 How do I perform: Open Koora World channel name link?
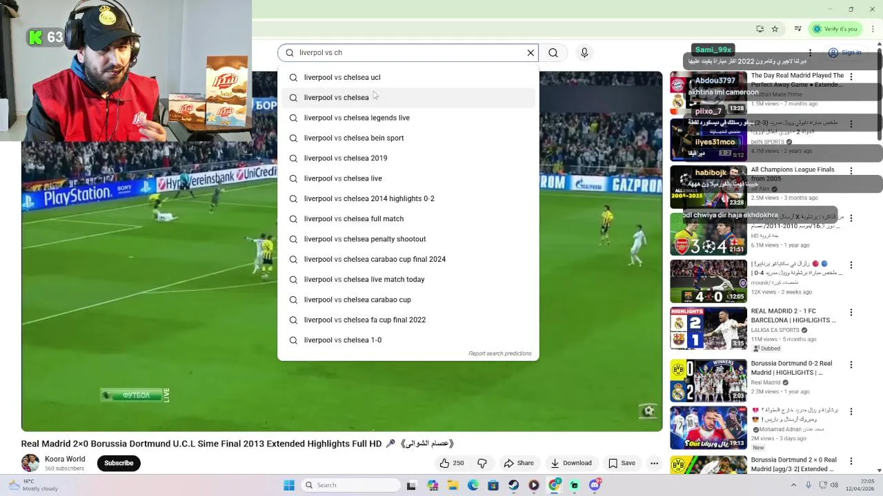pyautogui.click(x=65, y=459)
